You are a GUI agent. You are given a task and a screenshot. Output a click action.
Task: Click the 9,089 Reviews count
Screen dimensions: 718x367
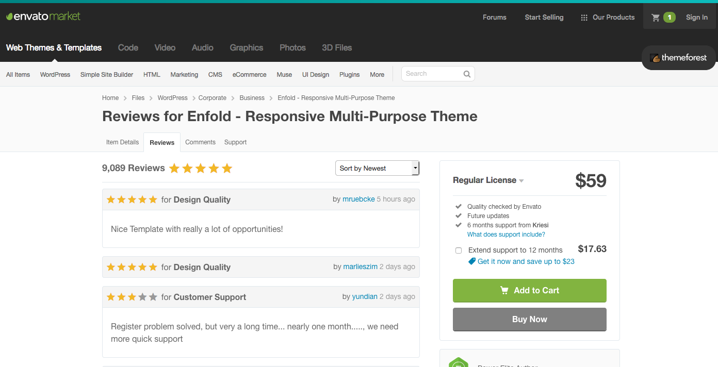pos(134,168)
